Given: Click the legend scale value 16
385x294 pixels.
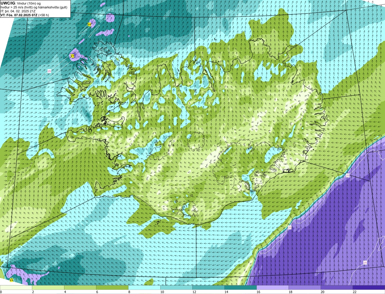Looking at the screenshot, I should (x=258, y=292).
